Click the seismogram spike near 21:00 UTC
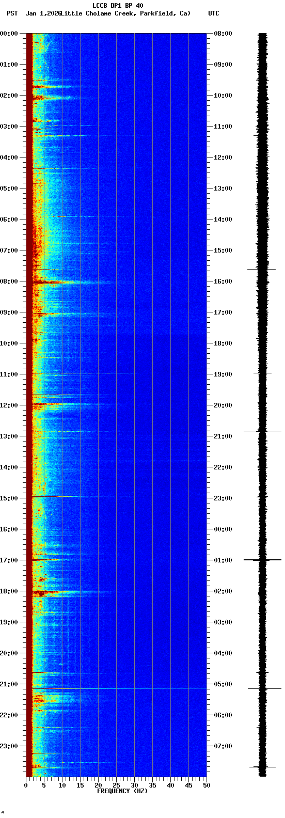The image size is (285, 818). 263,432
